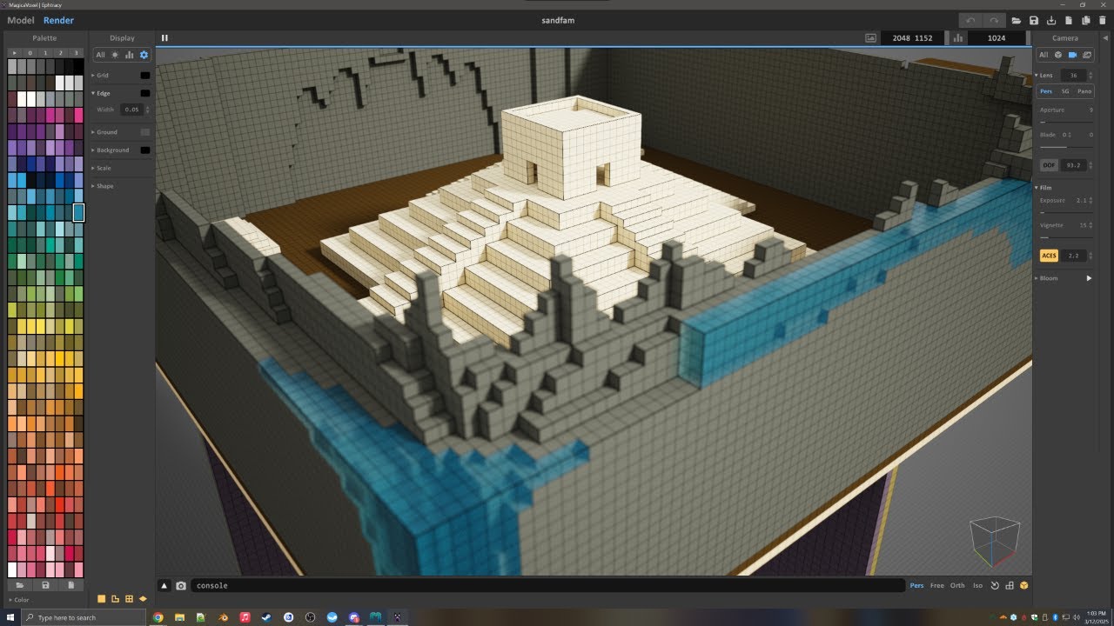Switch to the Render tab
The image size is (1114, 626).
58,20
